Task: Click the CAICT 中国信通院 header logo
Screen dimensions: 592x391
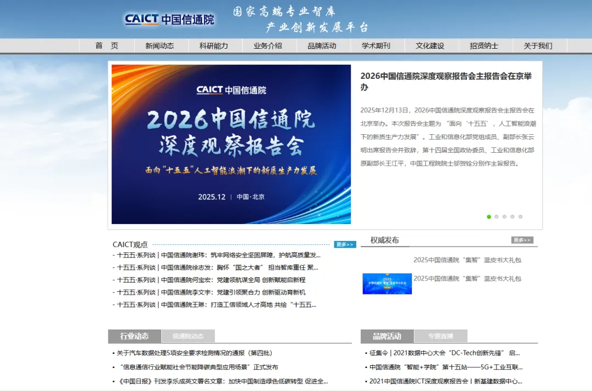Action: 169,19
